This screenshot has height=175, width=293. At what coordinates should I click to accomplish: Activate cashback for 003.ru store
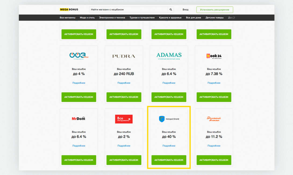(x=79, y=97)
